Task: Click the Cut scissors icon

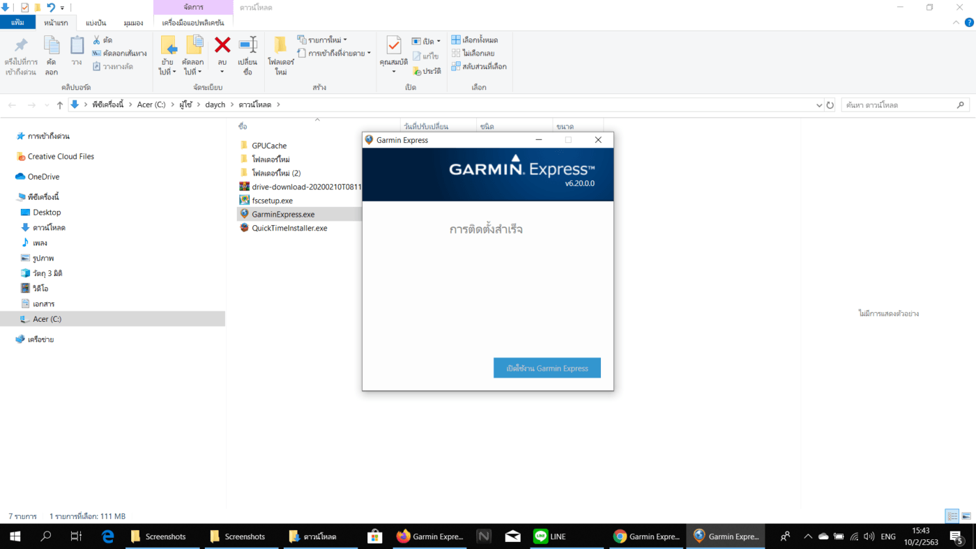Action: tap(97, 40)
